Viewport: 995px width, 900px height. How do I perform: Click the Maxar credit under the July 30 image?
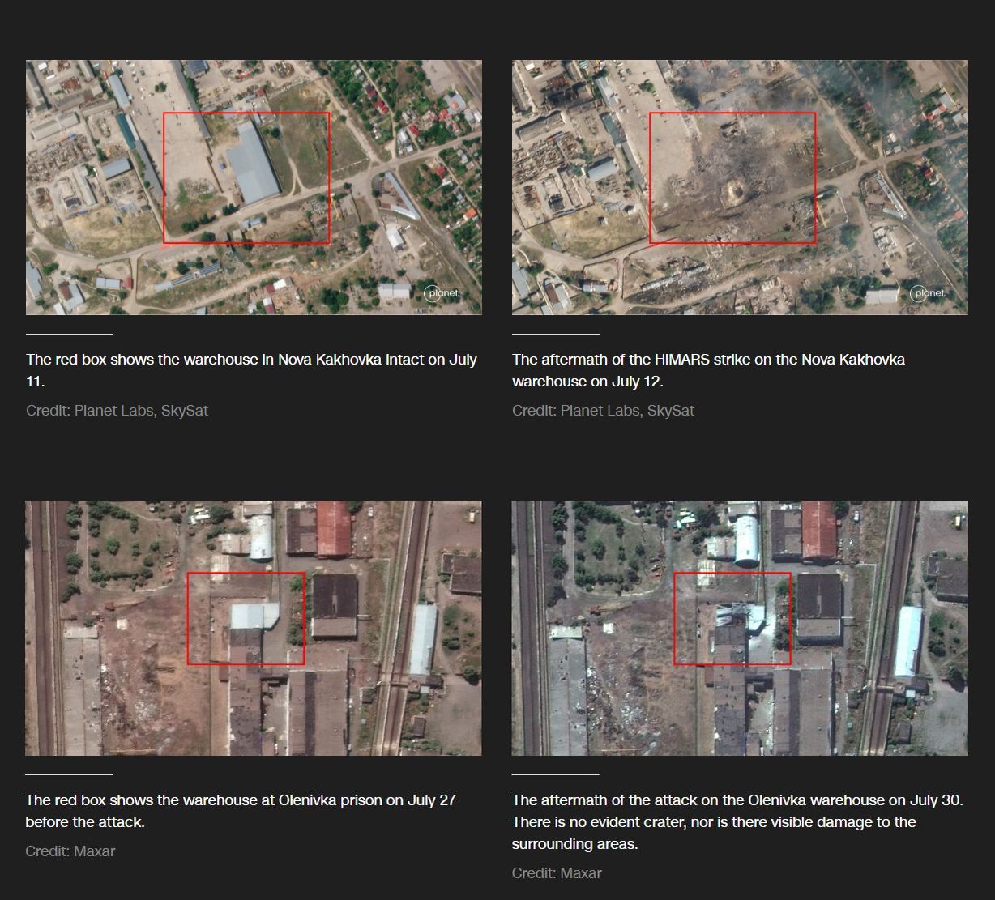point(557,873)
